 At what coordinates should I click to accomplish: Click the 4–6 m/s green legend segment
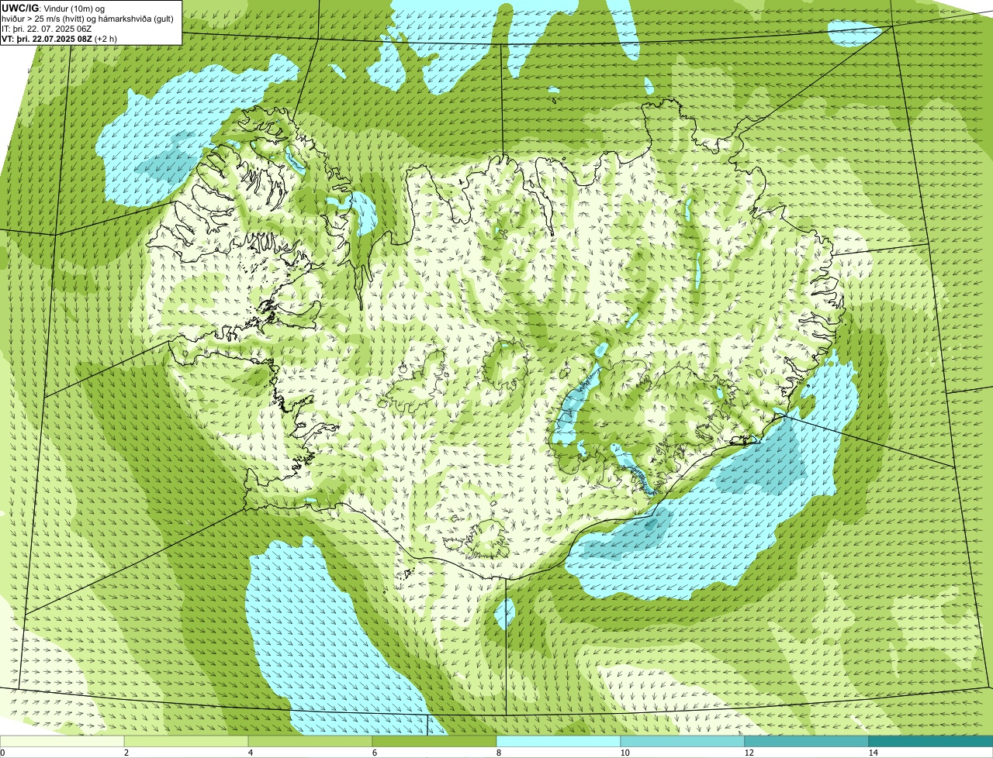(x=310, y=741)
